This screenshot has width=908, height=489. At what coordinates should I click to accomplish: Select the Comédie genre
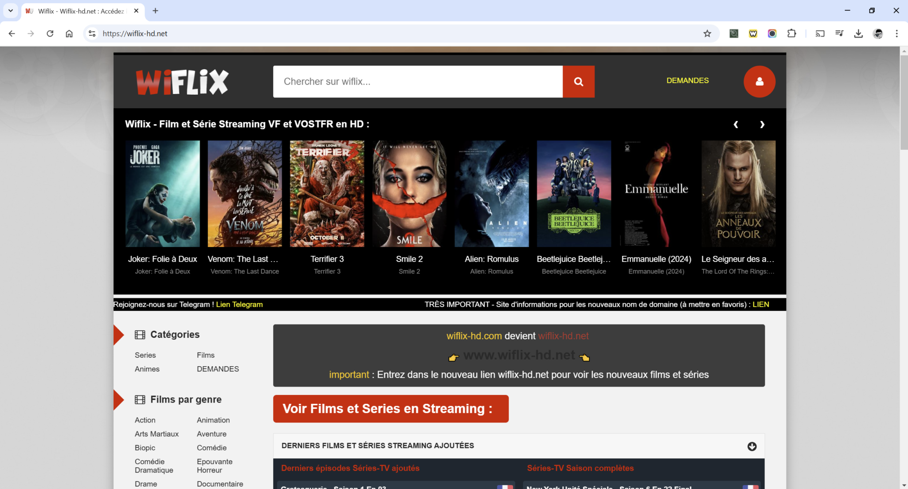(x=211, y=448)
